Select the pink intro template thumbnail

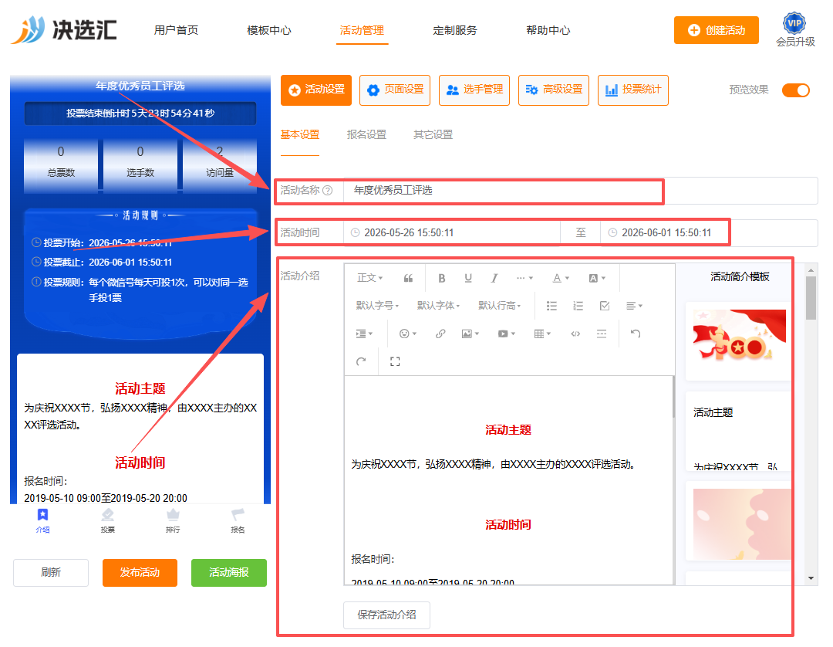click(742, 523)
